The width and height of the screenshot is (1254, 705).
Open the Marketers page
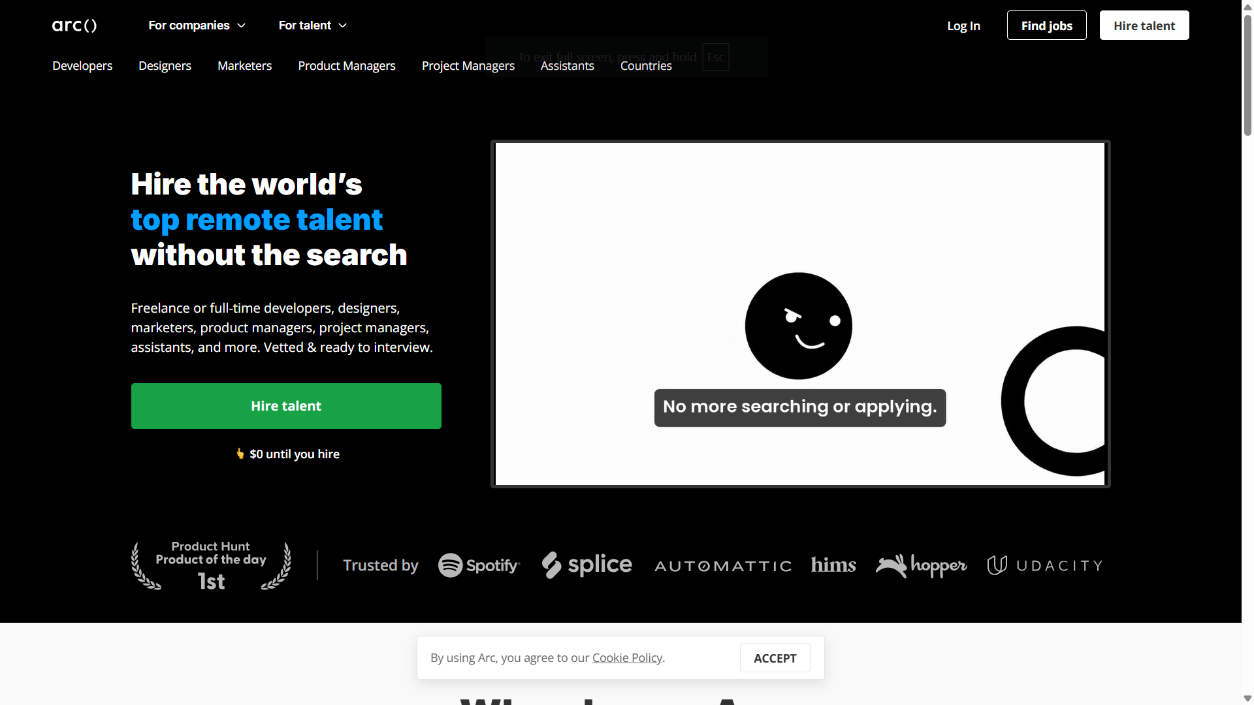pos(244,66)
